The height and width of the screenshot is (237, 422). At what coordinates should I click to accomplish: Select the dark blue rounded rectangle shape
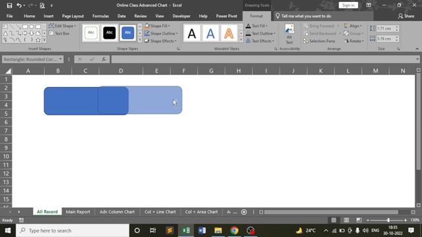click(x=71, y=101)
